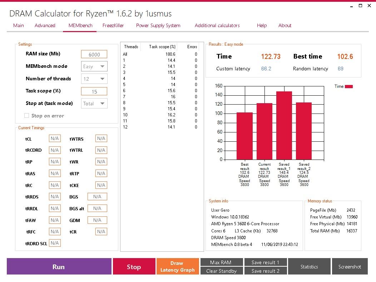Select the MEMbench tab
Screen dimensions: 376x282
80,25
